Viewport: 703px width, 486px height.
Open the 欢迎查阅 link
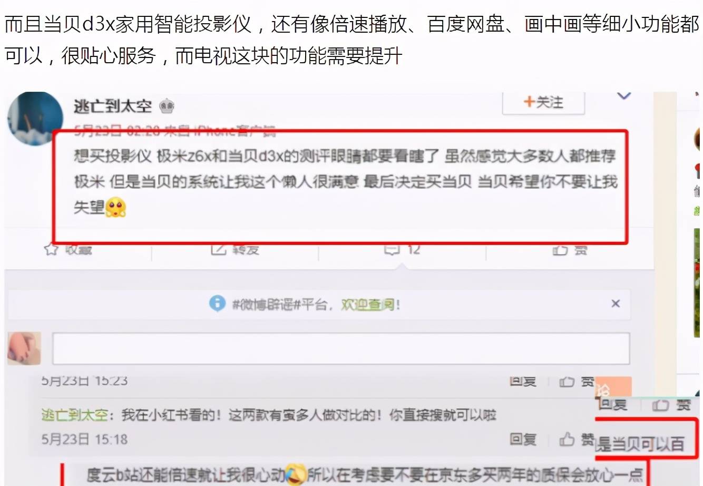click(x=367, y=305)
